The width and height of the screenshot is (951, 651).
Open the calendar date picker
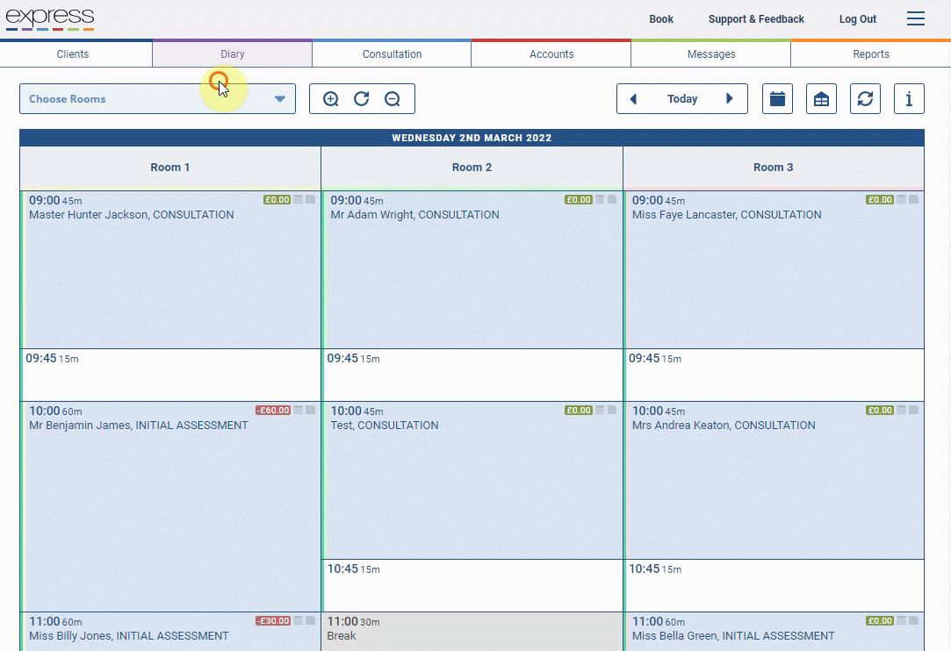tap(777, 99)
